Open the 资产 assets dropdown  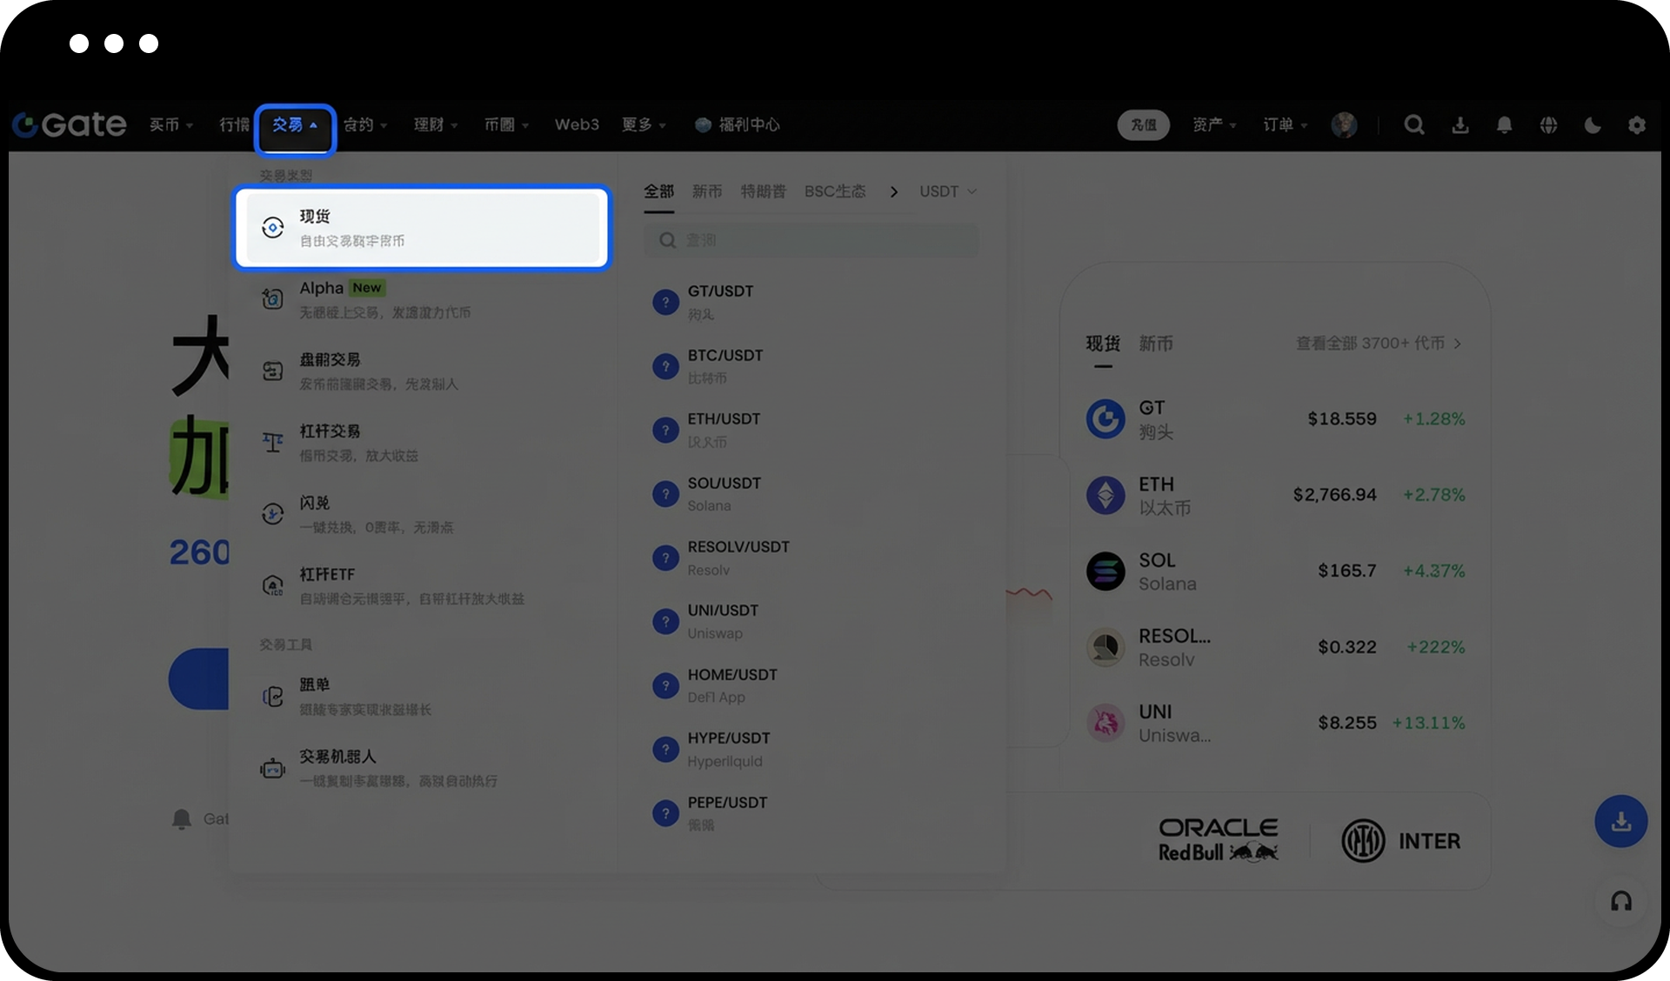[1214, 125]
